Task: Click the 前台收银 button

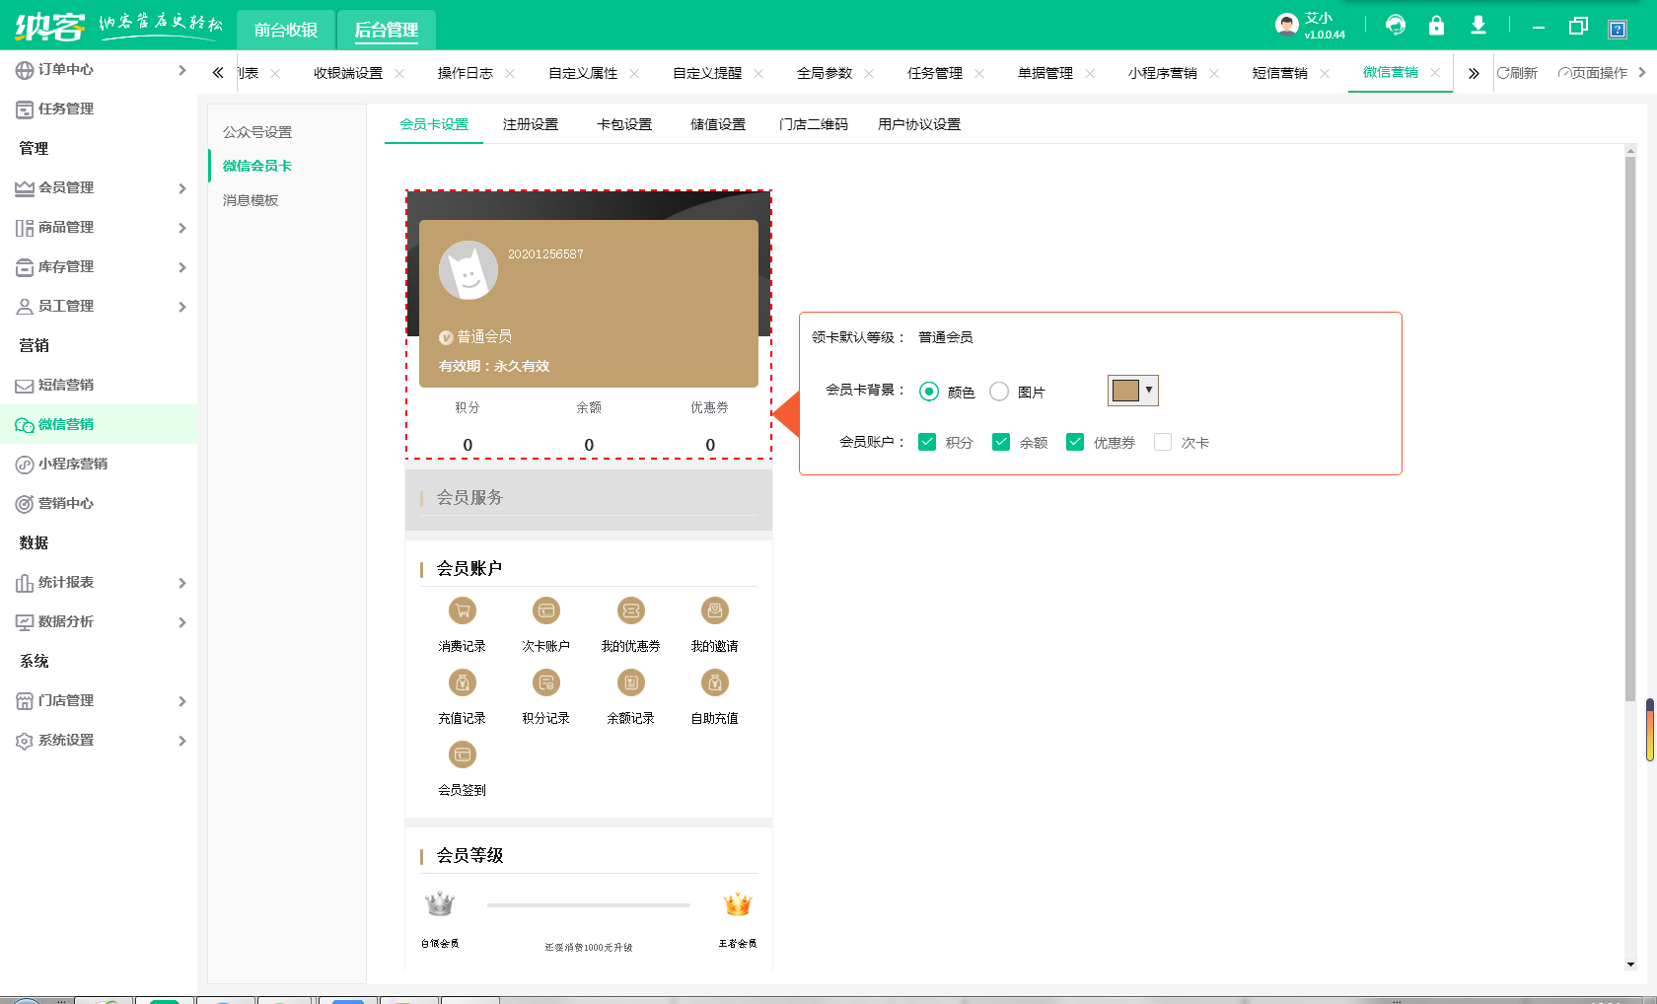Action: [286, 29]
